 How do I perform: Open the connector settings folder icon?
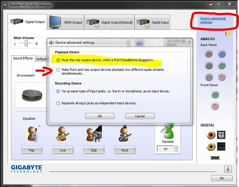pos(228,33)
